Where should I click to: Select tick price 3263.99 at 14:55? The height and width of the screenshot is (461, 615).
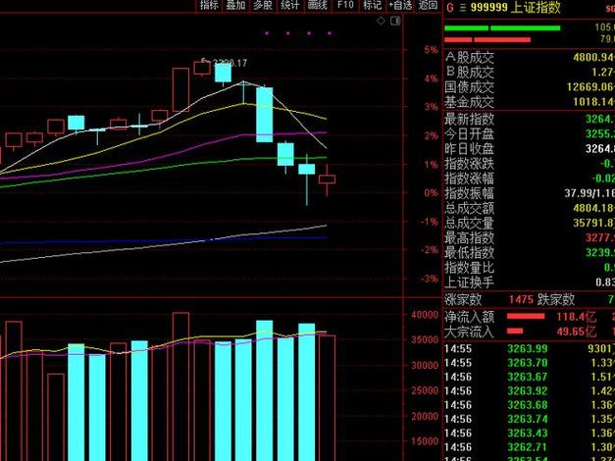pyautogui.click(x=527, y=349)
